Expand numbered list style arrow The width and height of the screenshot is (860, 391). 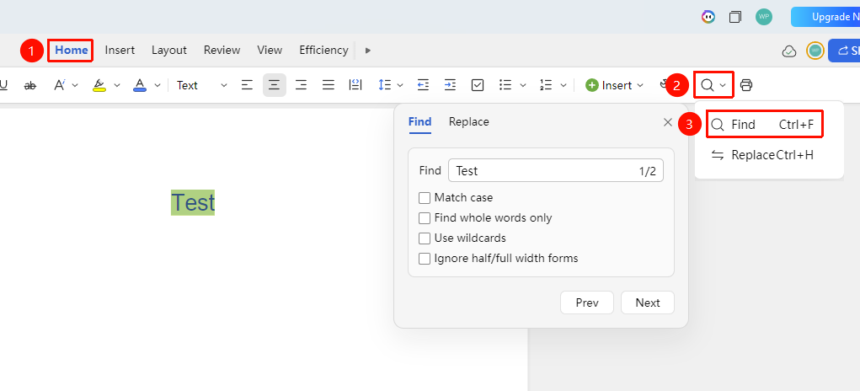coord(564,86)
